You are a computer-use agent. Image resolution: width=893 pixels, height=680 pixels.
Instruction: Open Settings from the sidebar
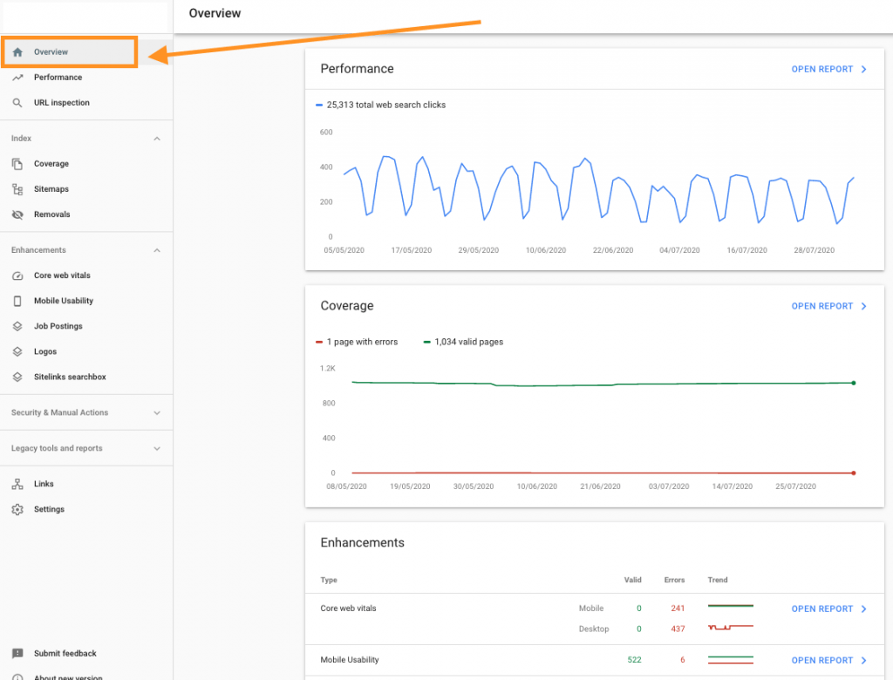pyautogui.click(x=49, y=508)
